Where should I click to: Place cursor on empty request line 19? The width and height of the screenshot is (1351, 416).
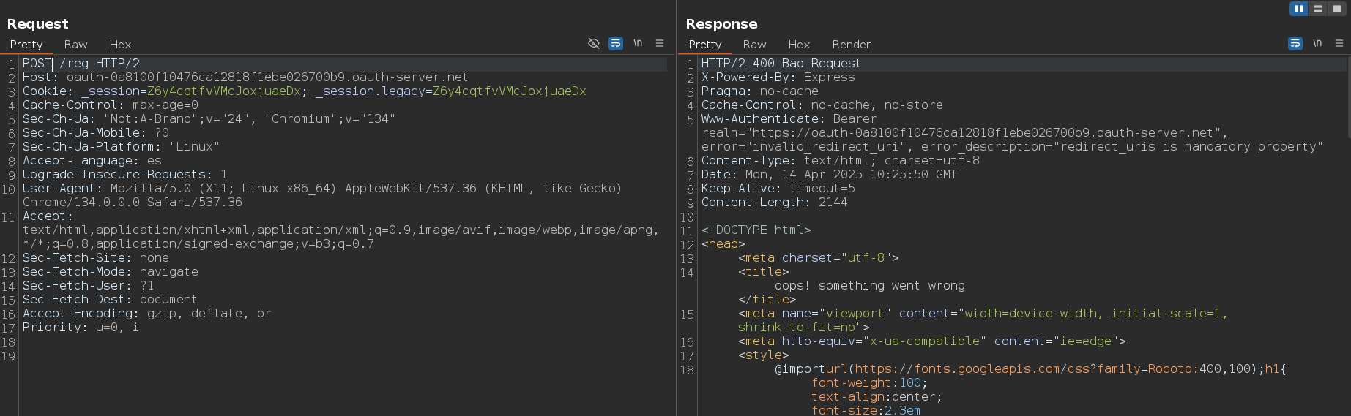pyautogui.click(x=344, y=356)
